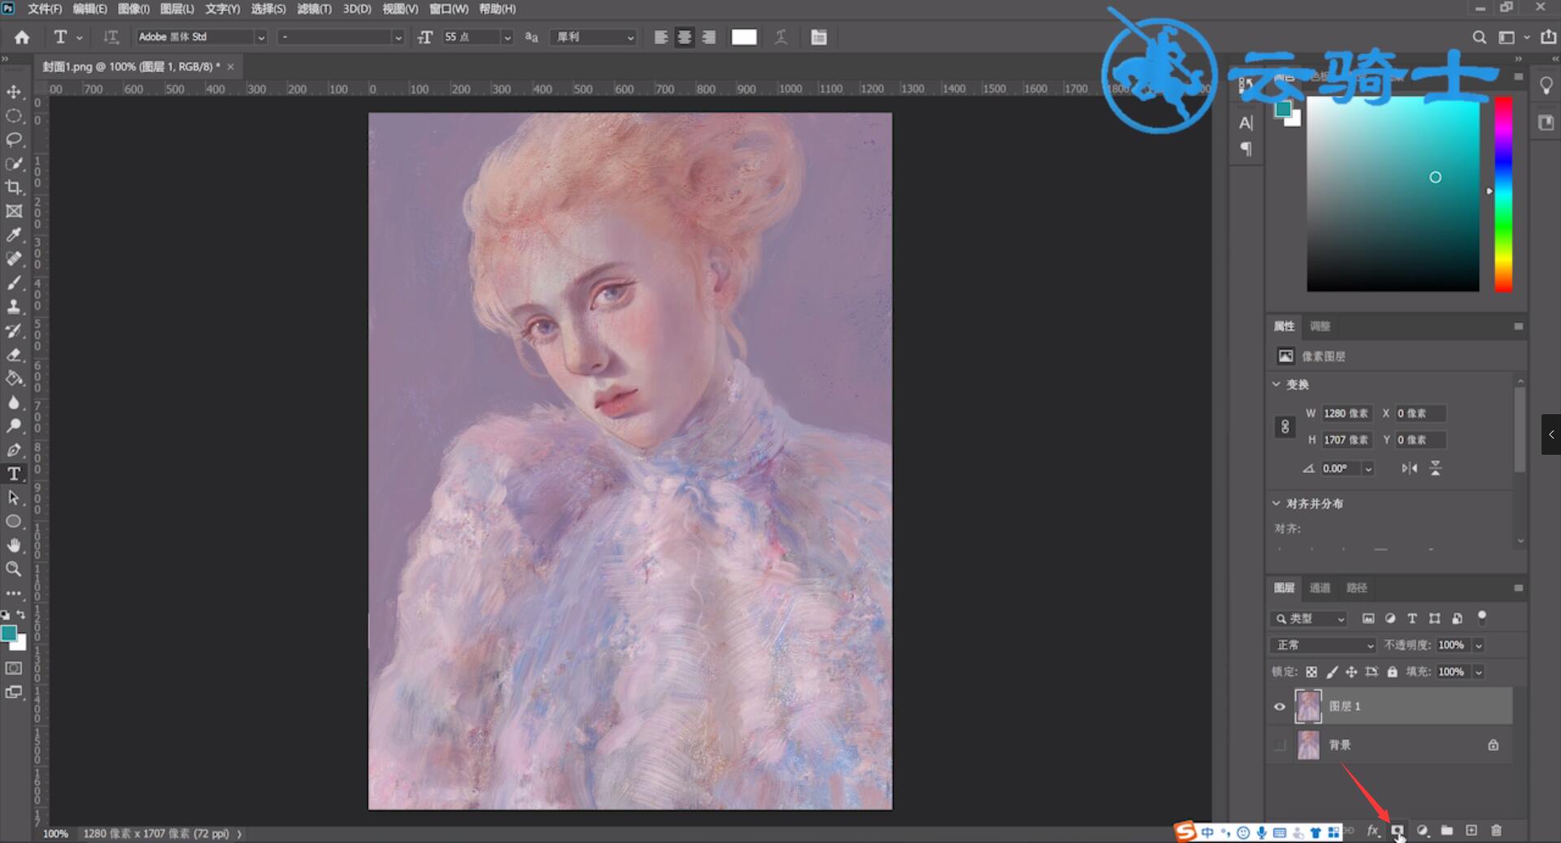This screenshot has width=1561, height=843.
Task: Create new fill or adjustment layer
Action: point(1423,830)
